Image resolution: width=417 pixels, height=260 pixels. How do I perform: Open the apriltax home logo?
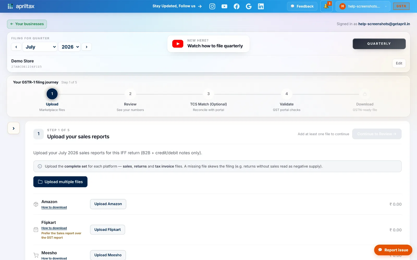pyautogui.click(x=21, y=6)
